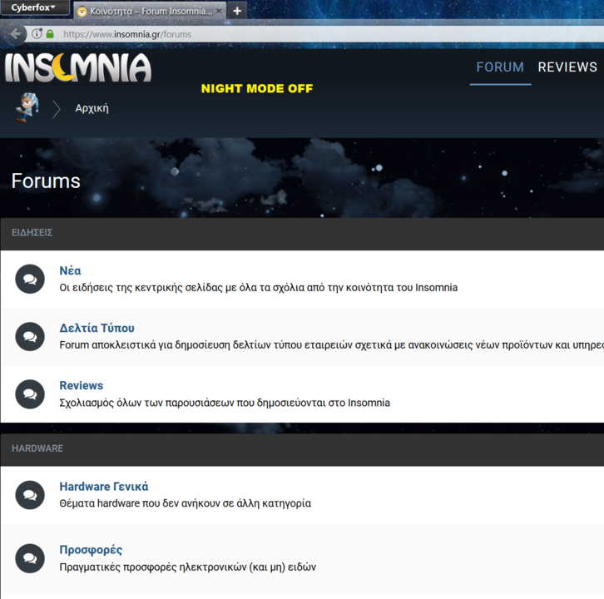Viewport: 604px width, 599px height.
Task: Open the REVIEWS navigation item
Action: (x=567, y=67)
